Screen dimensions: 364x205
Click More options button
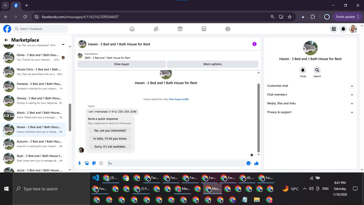pyautogui.click(x=212, y=64)
